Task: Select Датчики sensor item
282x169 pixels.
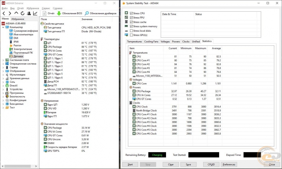Action: coord(16,56)
